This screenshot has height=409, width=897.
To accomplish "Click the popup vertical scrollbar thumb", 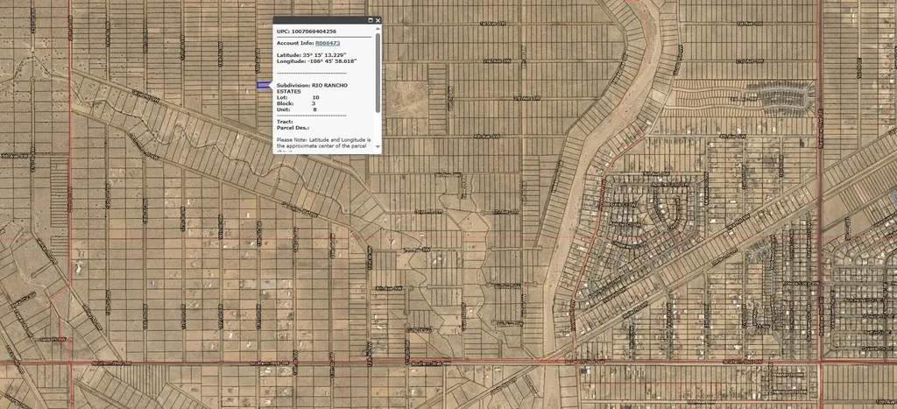I will pyautogui.click(x=378, y=70).
